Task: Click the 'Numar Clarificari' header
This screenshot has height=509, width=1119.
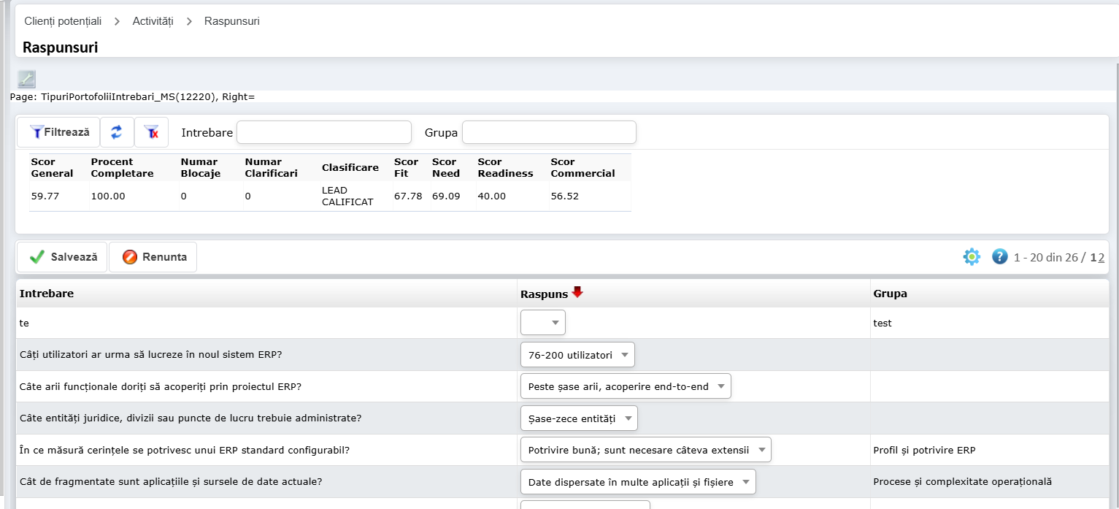Action: click(272, 167)
